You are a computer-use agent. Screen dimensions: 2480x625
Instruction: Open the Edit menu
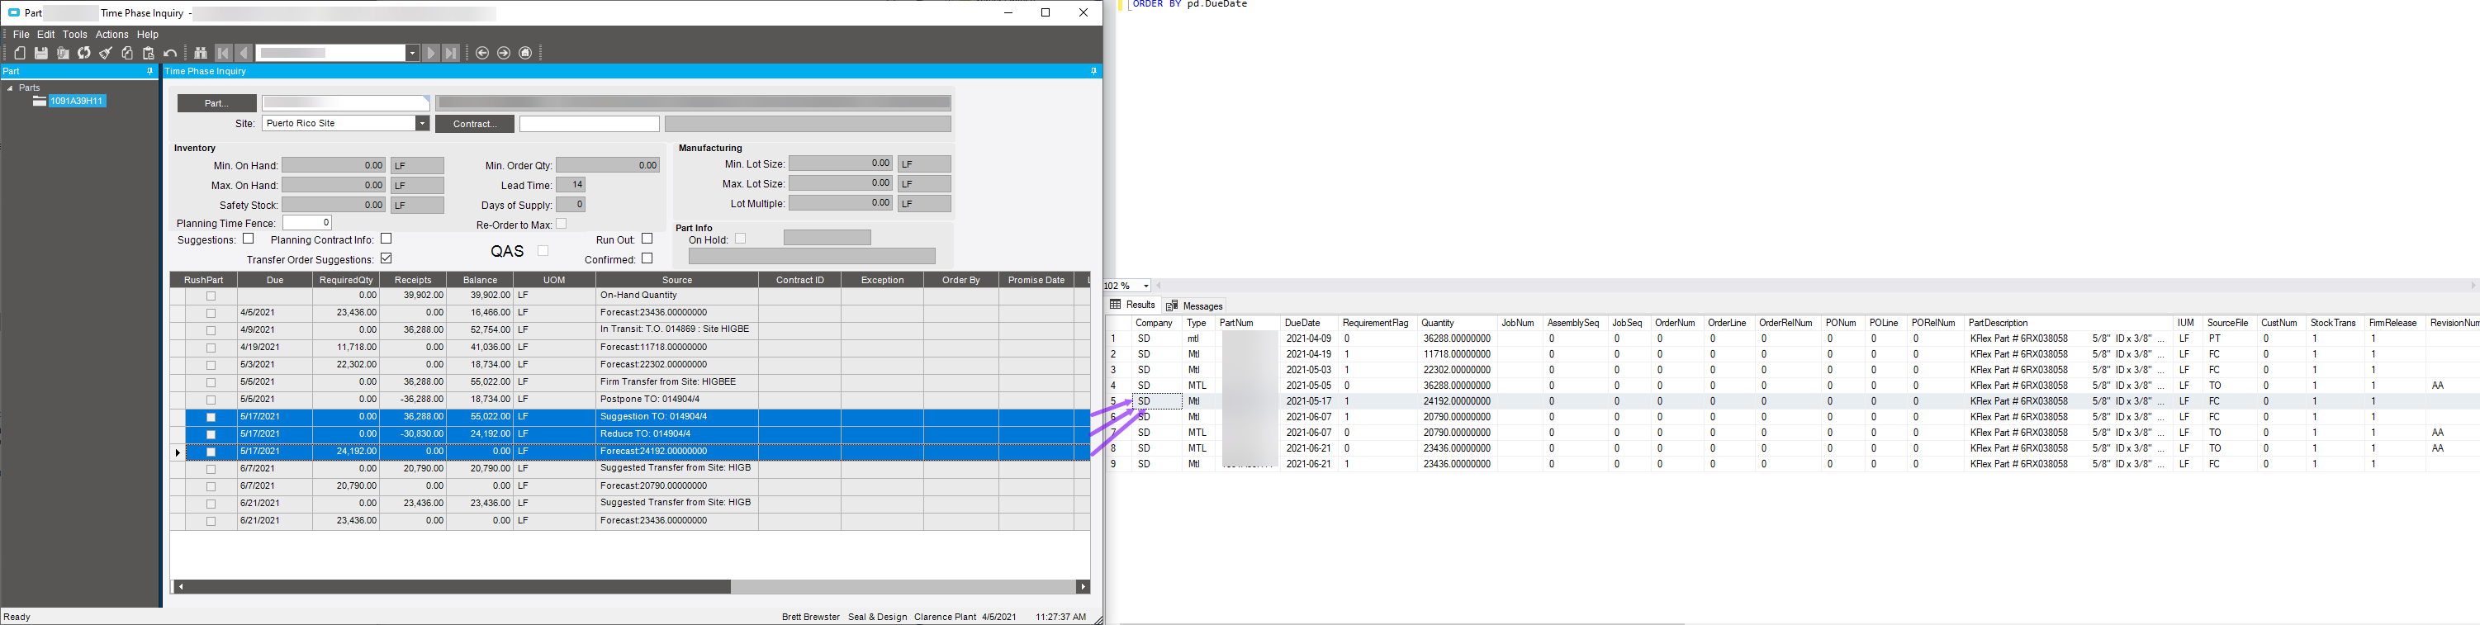tap(46, 35)
